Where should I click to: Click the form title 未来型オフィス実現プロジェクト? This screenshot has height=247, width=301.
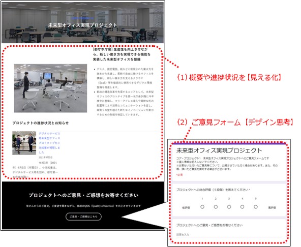[219, 150]
